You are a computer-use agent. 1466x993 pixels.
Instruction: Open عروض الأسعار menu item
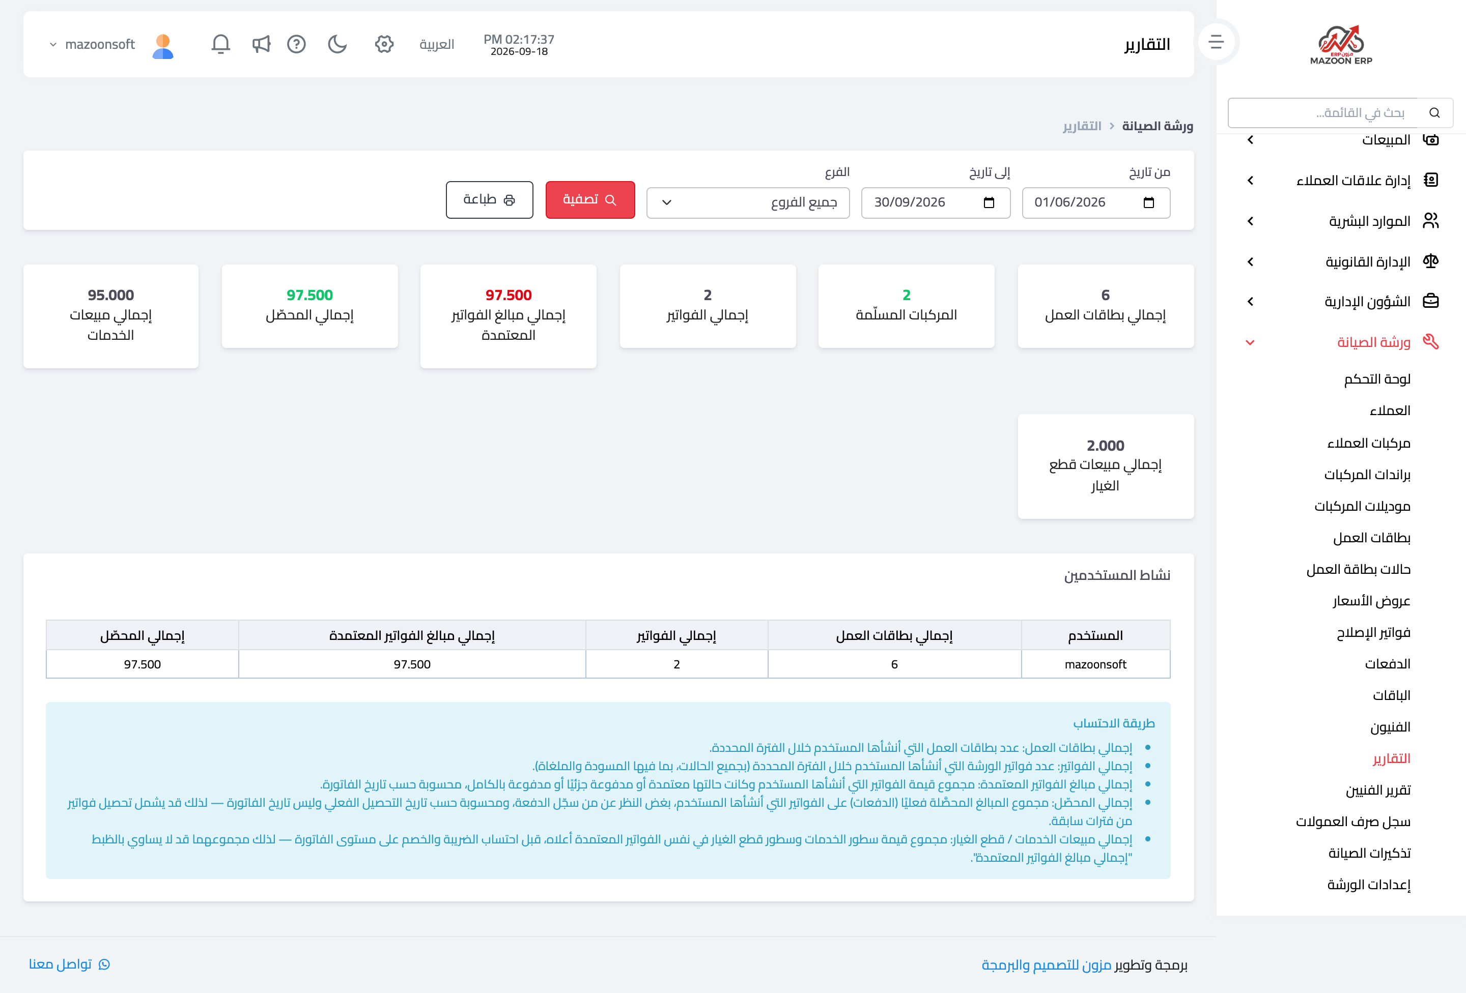[x=1371, y=600]
